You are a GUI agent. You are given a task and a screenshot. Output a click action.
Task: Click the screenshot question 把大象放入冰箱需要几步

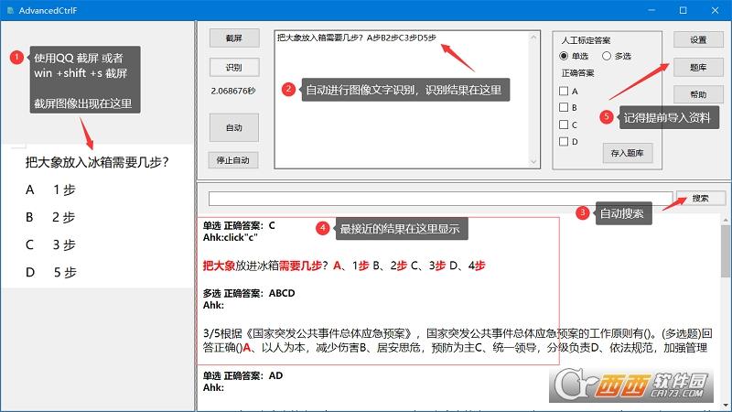pos(97,162)
